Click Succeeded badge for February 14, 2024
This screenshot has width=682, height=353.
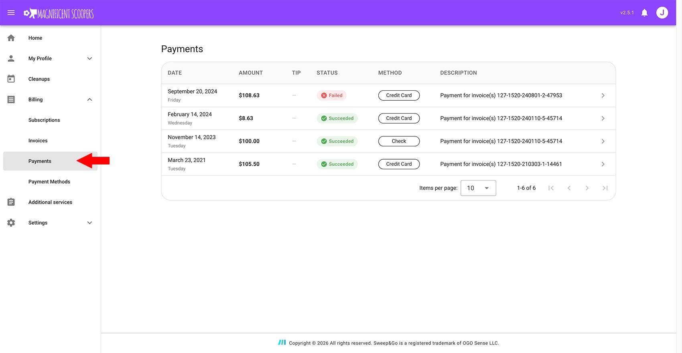coord(337,118)
